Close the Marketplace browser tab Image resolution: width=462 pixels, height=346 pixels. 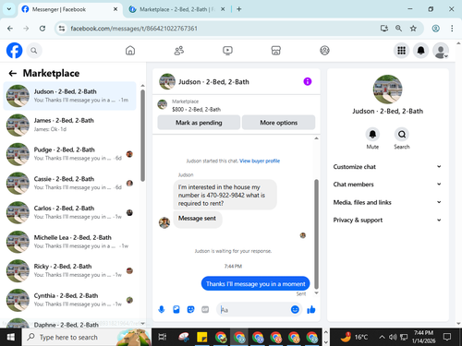223,9
